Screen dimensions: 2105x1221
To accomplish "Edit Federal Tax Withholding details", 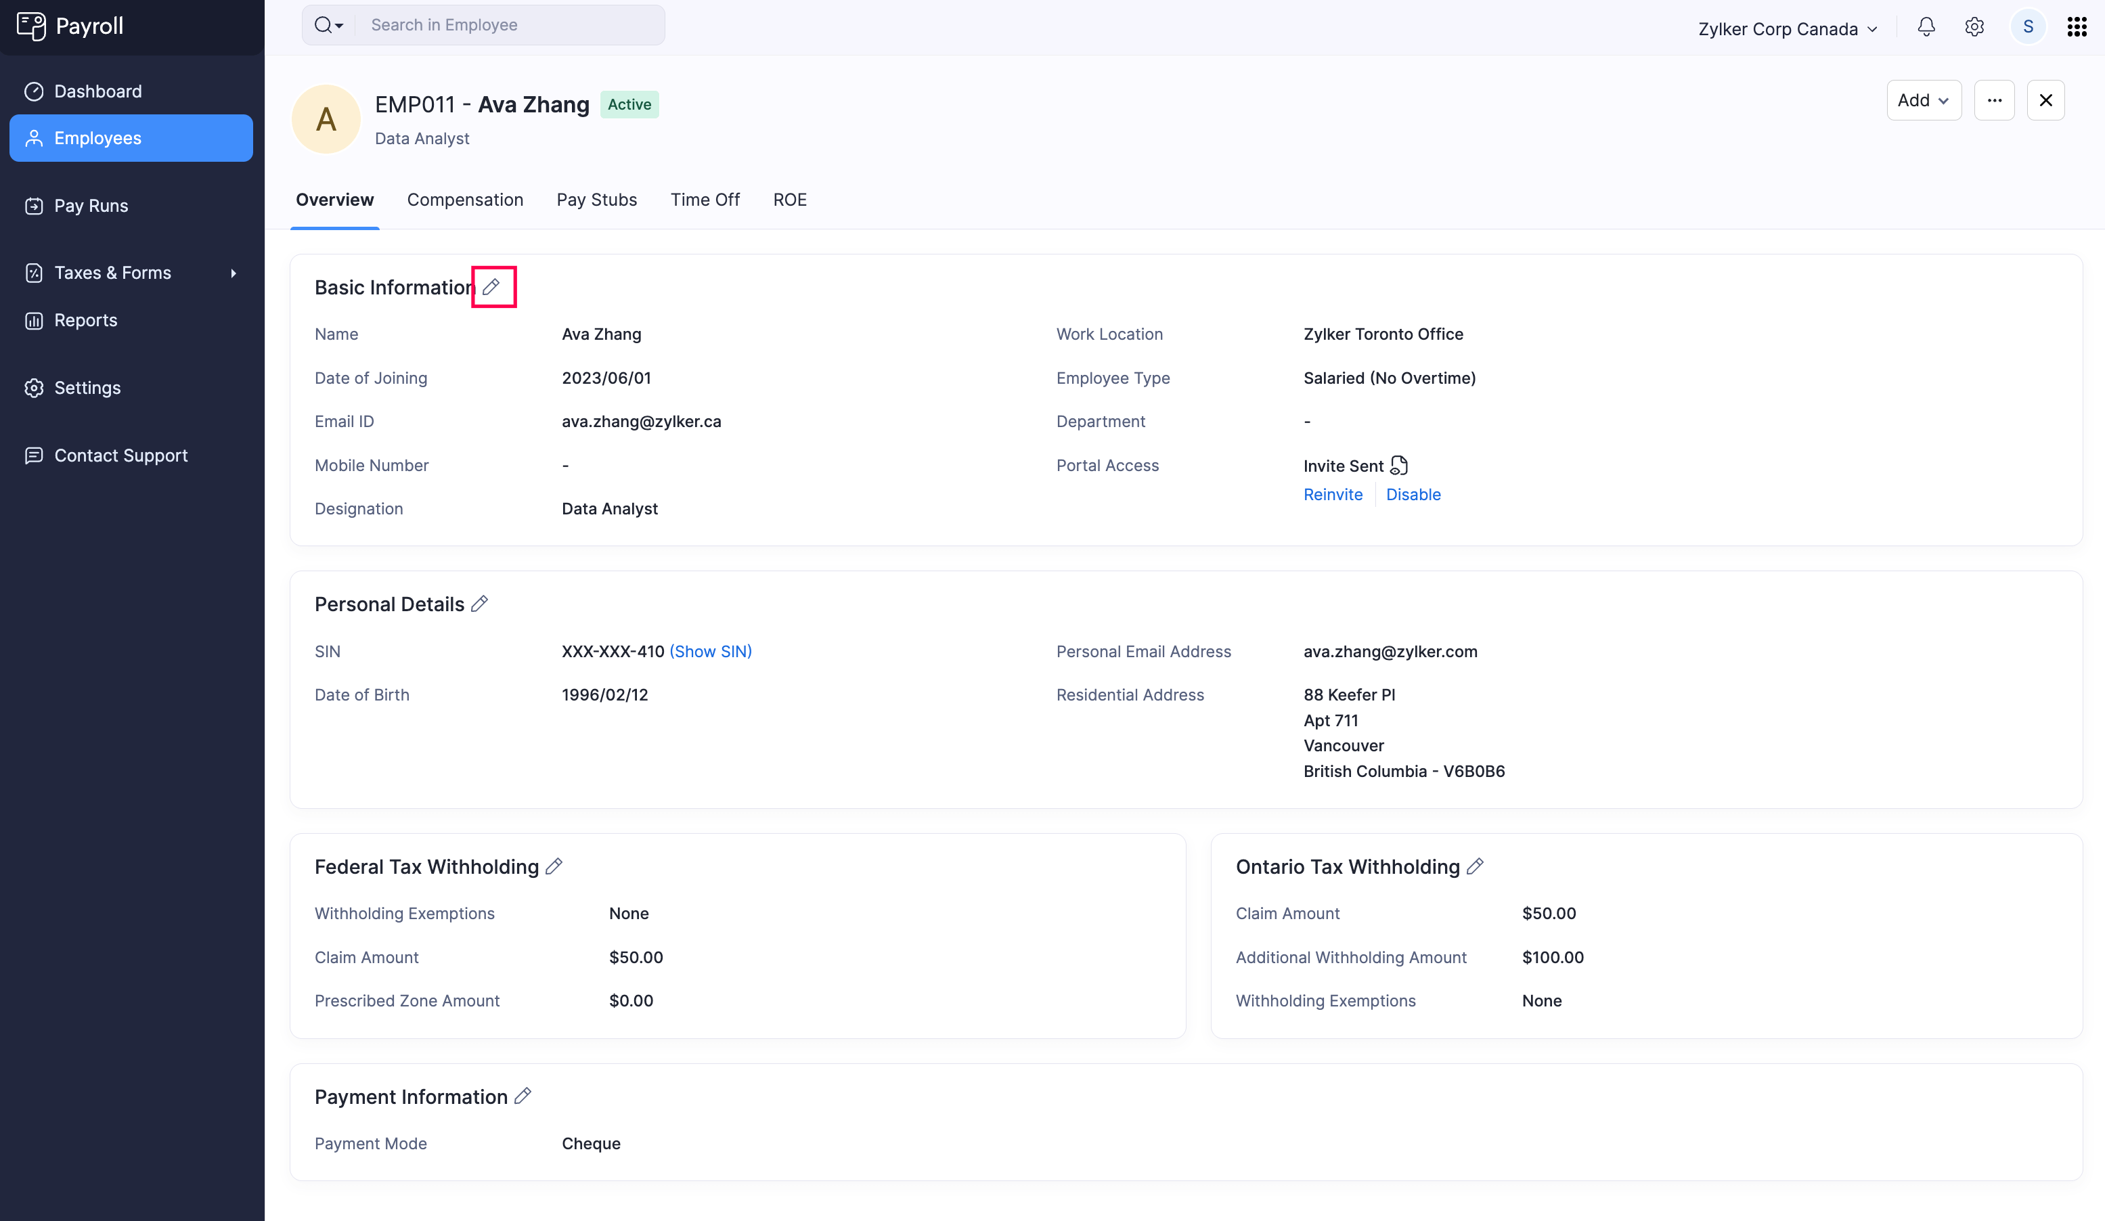I will click(554, 866).
